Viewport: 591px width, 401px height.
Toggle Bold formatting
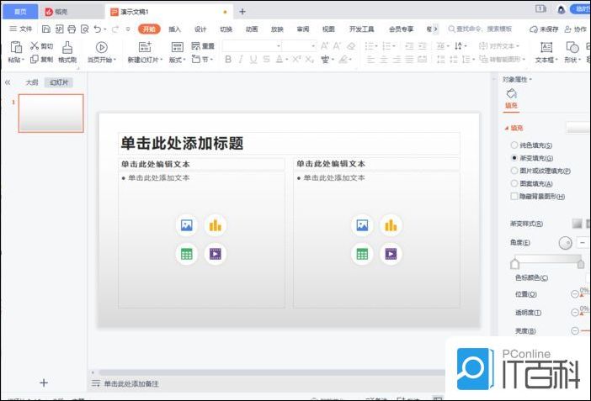click(x=228, y=59)
